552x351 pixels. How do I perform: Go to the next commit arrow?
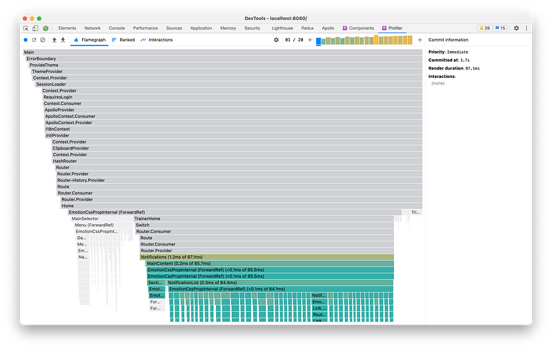pyautogui.click(x=419, y=40)
